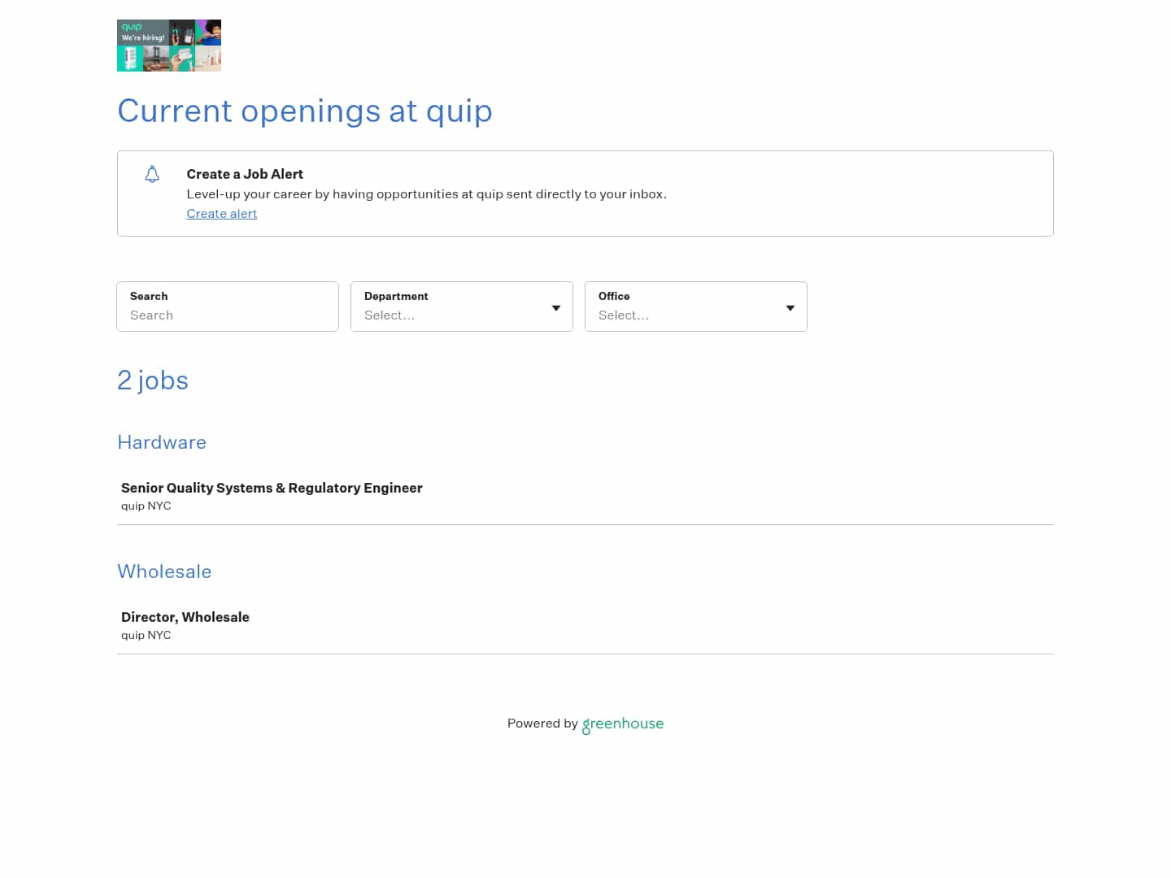
Task: Click the Create a Job Alert heading
Action: 245,174
